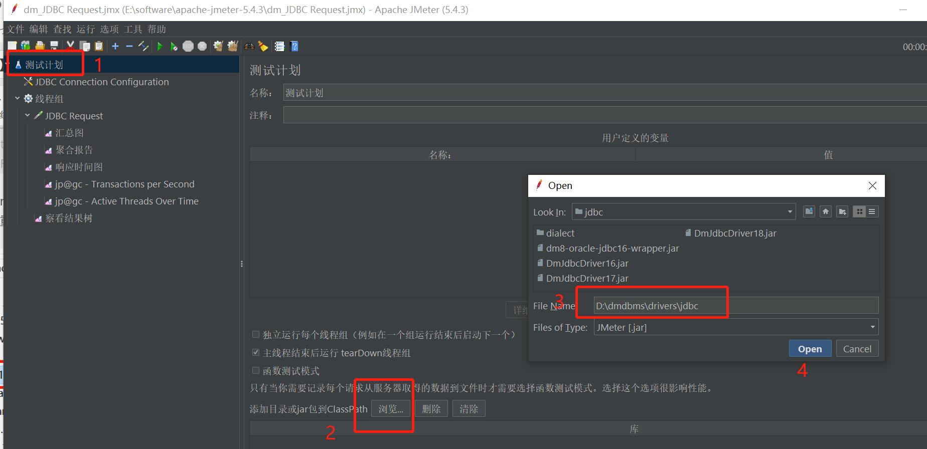Open the Look In jdbc dropdown
The width and height of the screenshot is (927, 449).
(684, 211)
